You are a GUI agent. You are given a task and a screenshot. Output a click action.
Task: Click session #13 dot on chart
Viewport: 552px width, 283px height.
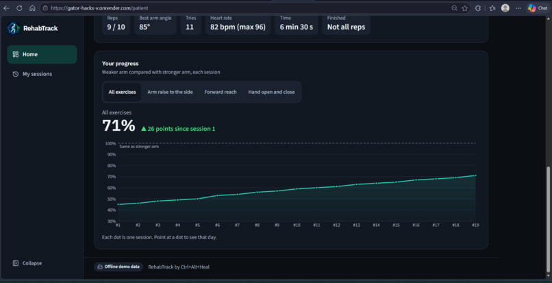point(357,184)
